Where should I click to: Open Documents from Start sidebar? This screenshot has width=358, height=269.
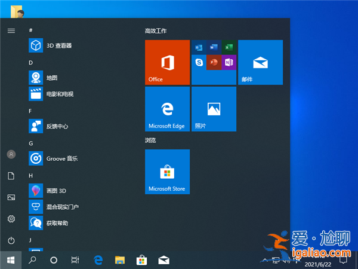(x=11, y=176)
